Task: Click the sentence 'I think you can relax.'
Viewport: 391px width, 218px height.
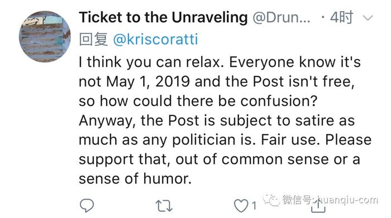Action: coord(150,62)
